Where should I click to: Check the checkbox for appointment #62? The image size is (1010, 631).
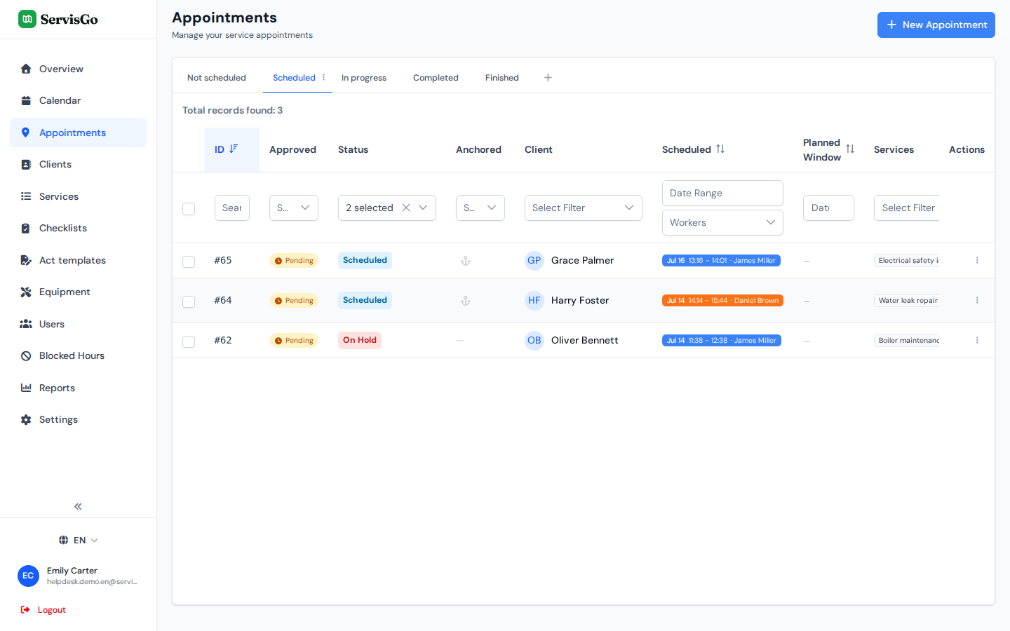189,341
